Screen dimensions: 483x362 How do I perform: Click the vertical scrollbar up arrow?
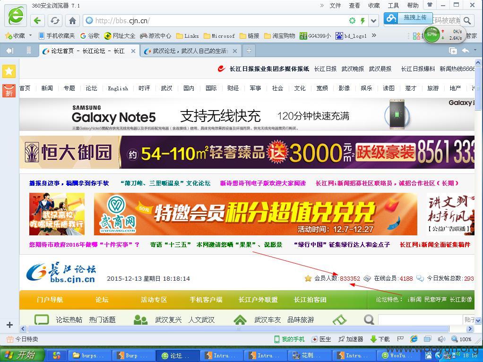tap(478, 62)
